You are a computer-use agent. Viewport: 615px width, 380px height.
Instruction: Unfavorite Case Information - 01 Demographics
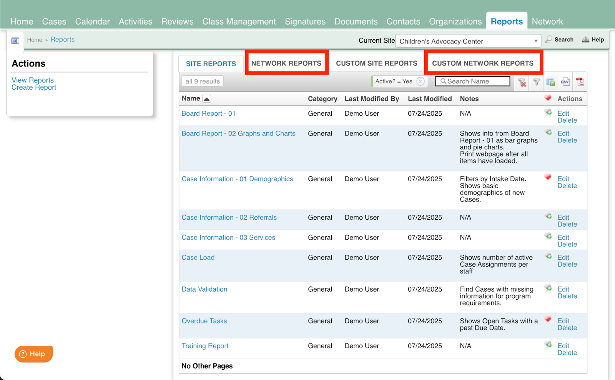point(548,177)
